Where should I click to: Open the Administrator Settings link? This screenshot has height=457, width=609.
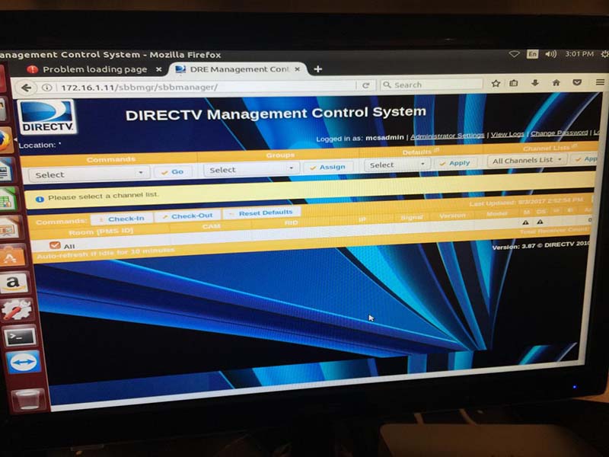coord(447,136)
